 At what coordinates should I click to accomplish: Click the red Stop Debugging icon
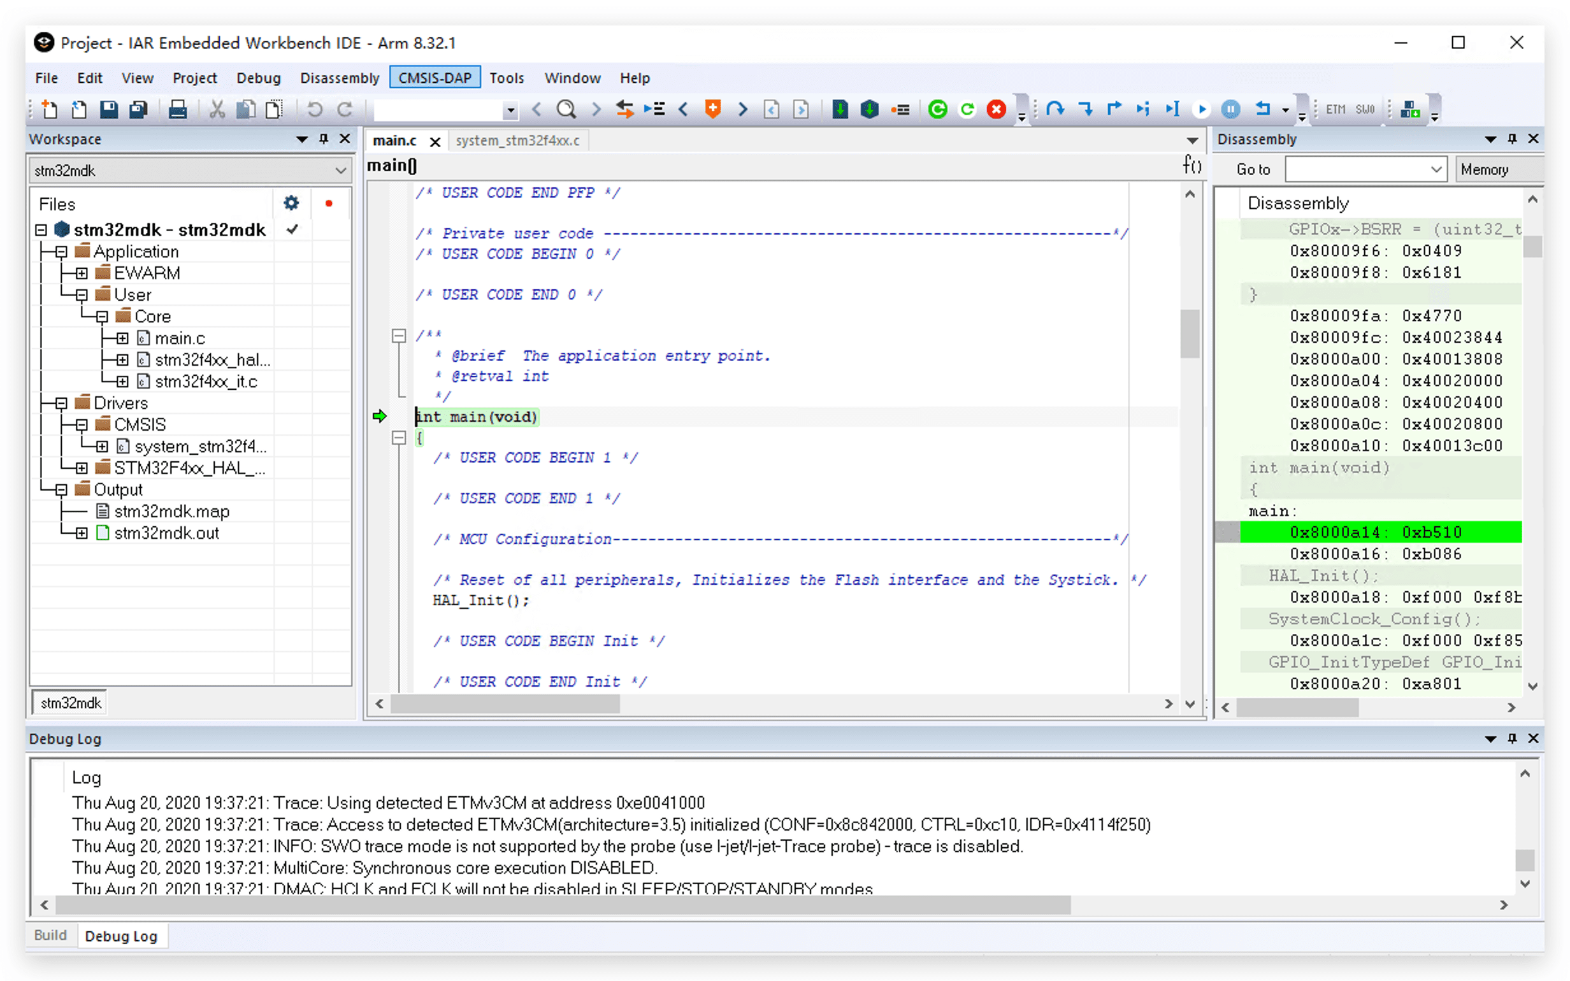click(x=997, y=109)
